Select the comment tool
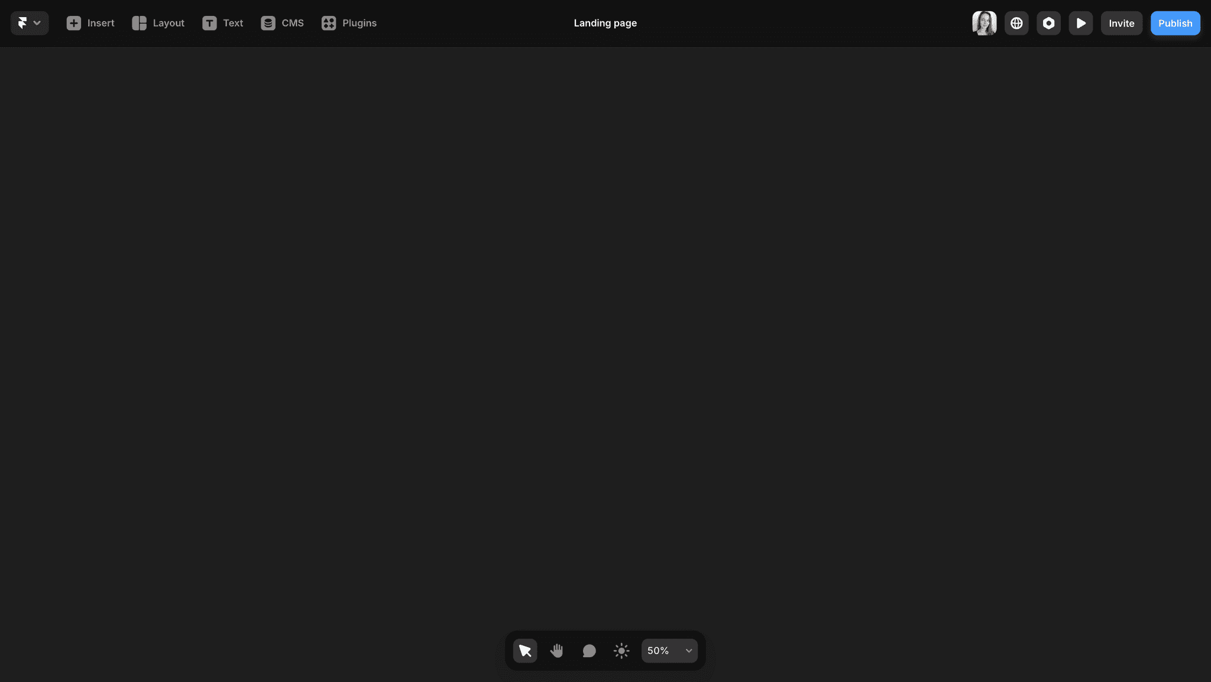Screen dimensions: 1211x682 (x=588, y=651)
